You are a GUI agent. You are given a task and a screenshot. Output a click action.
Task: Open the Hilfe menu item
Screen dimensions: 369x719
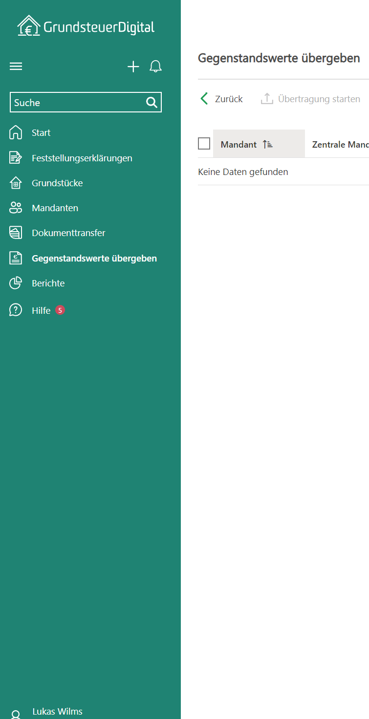[x=41, y=310]
